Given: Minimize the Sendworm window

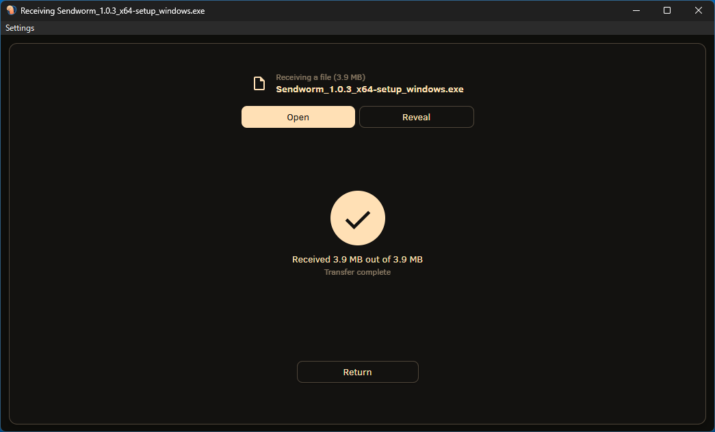Looking at the screenshot, I should click(636, 11).
